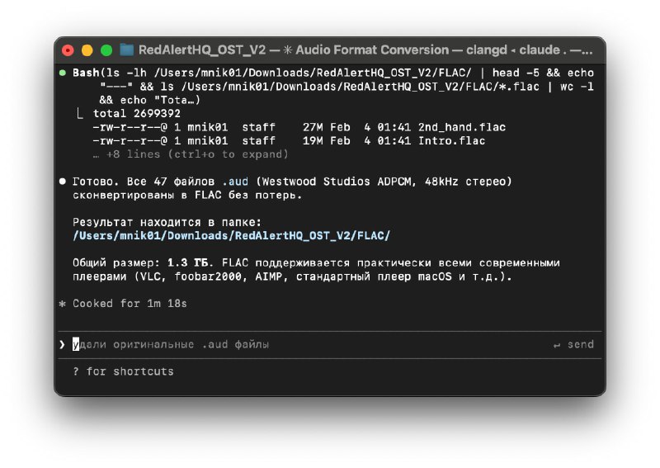
Task: Click the 2nd_hand.flac file name in the listing
Action: click(x=462, y=127)
